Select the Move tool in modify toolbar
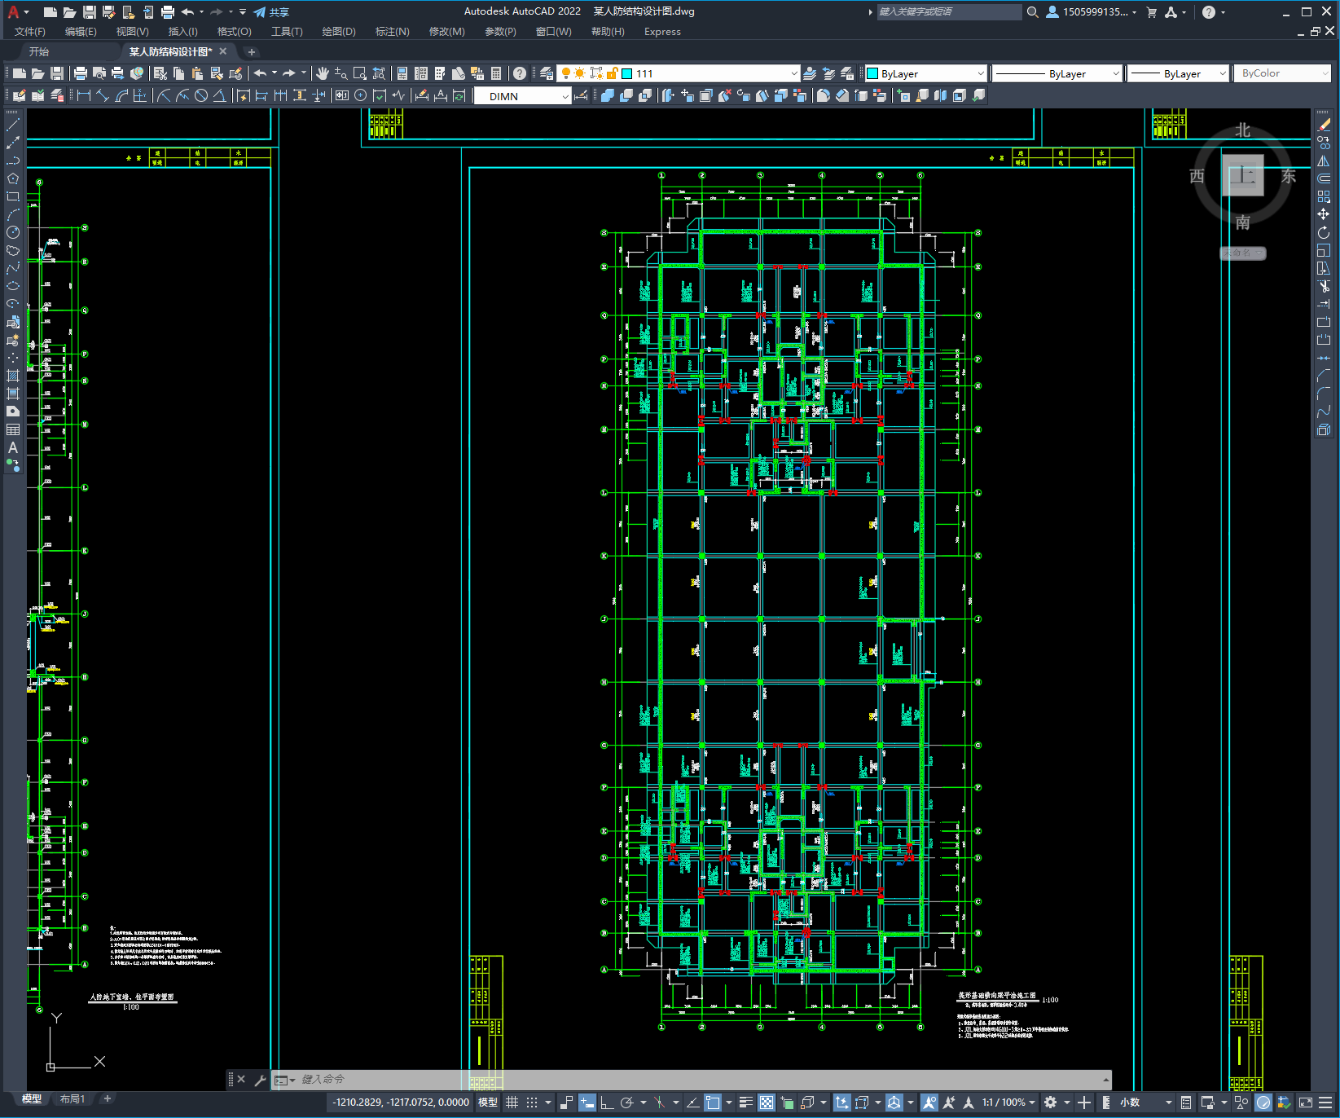Viewport: 1340px width, 1118px height. coord(1324,214)
